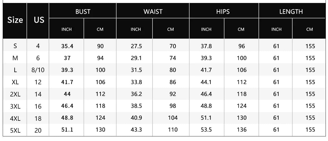Image resolution: width=328 pixels, height=141 pixels.
Task: Click US size 18 cell
Action: point(38,118)
